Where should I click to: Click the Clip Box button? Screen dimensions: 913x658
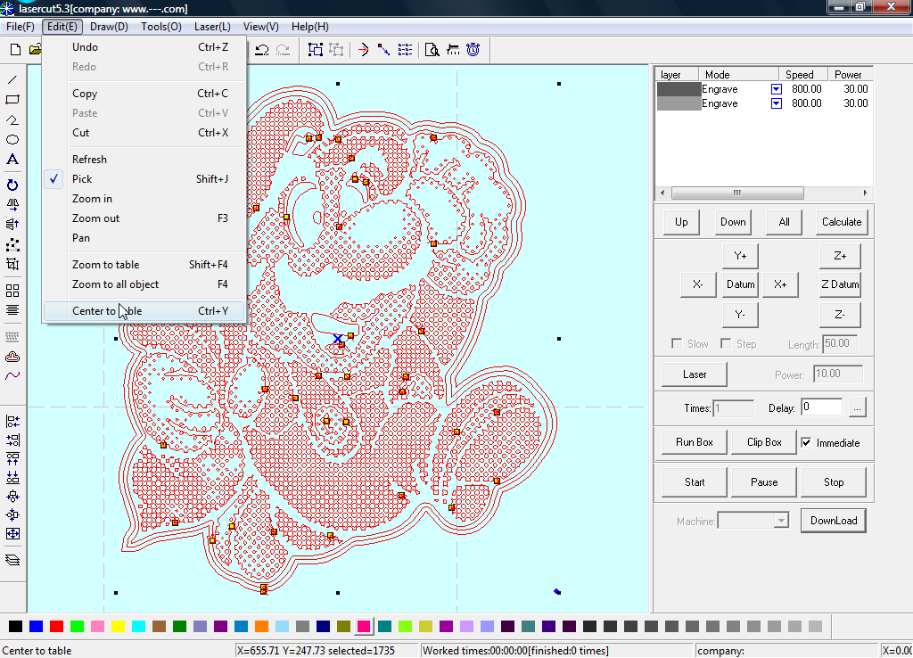[764, 442]
